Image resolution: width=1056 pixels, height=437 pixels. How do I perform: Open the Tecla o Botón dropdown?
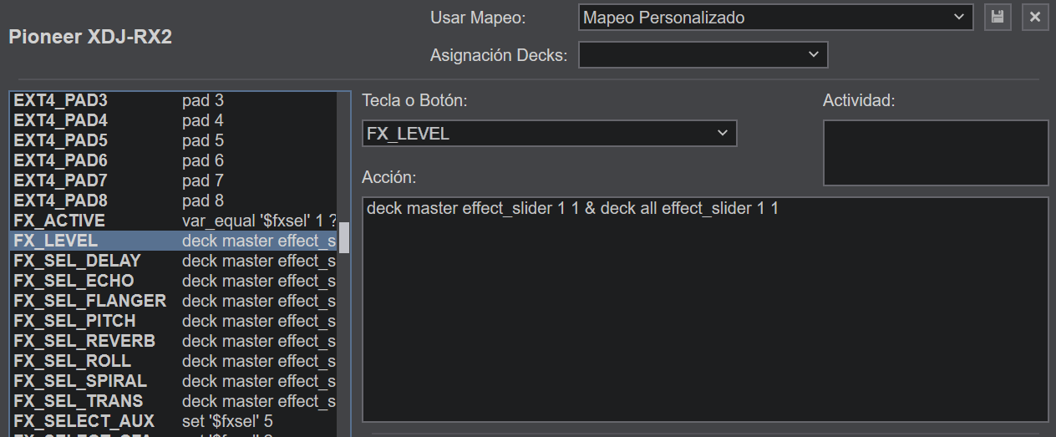[x=549, y=134]
